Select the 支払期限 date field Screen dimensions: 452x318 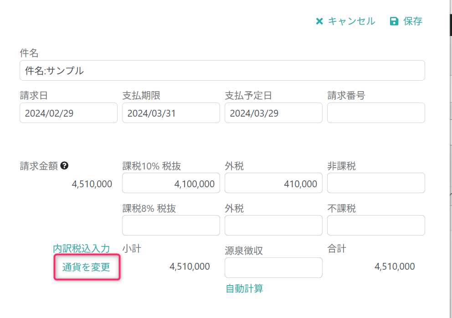[x=171, y=113]
